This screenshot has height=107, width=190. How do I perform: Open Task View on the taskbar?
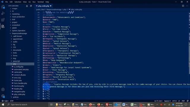click(x=51, y=104)
